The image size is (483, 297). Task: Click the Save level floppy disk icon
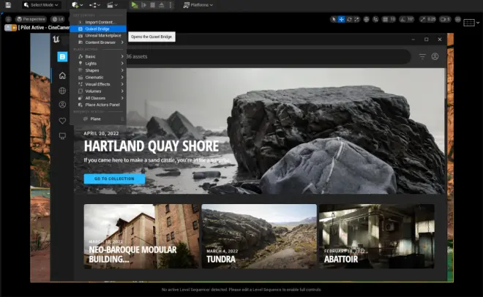click(8, 4)
